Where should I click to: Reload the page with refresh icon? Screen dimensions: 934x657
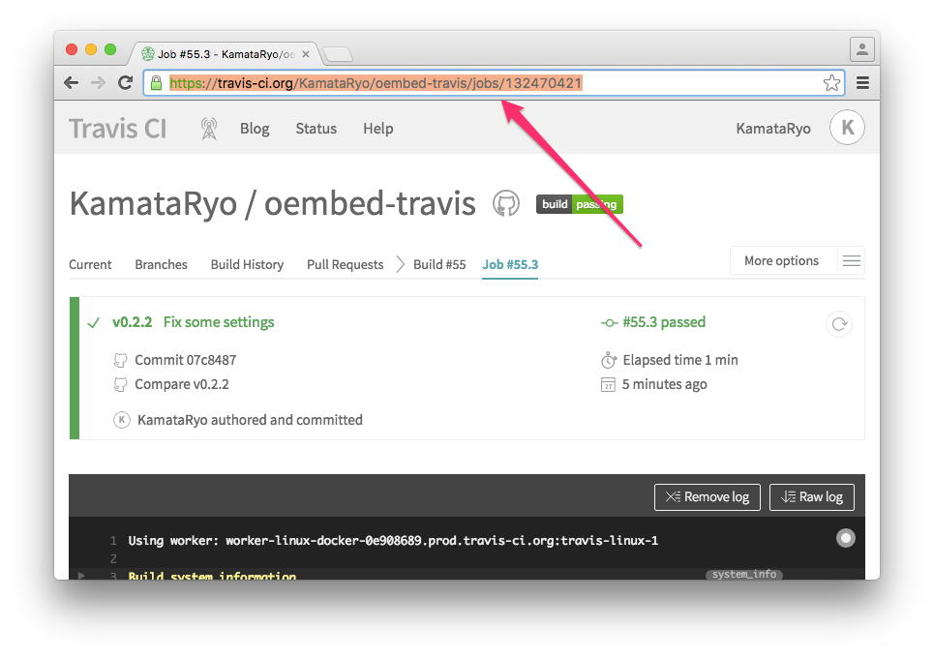click(x=125, y=83)
